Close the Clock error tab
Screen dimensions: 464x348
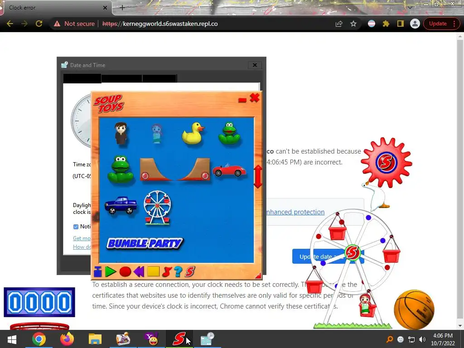coord(105,8)
